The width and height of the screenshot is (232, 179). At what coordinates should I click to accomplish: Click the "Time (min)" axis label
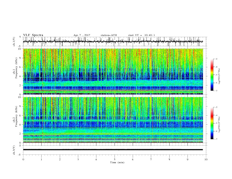click(117, 162)
